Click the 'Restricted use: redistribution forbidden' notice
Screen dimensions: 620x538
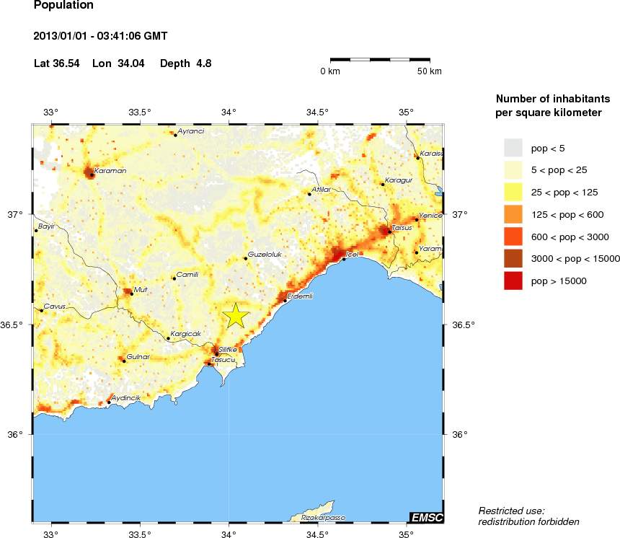coord(528,516)
